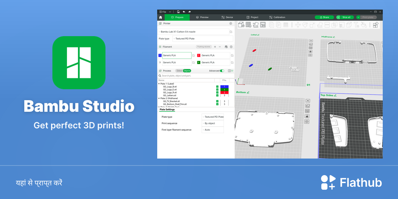Viewport: 398px width, 199px height.
Task: Toggle the Advanced switch
Action: click(x=222, y=71)
